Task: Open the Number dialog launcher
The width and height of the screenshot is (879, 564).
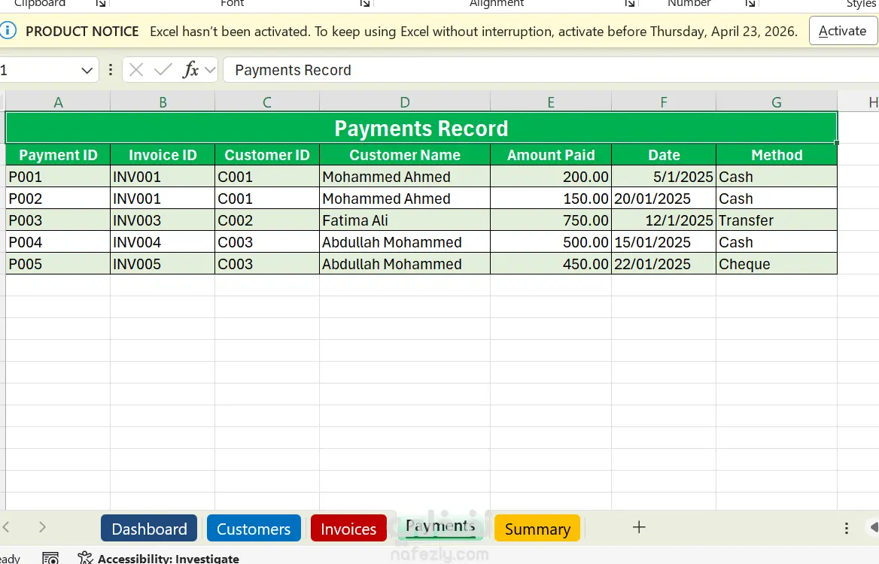Action: pyautogui.click(x=750, y=4)
